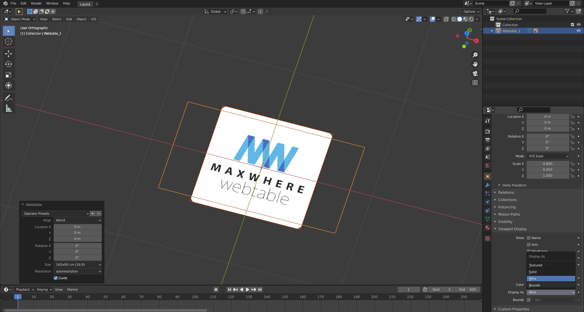Switch to wireframe viewport shading
The height and width of the screenshot is (312, 584).
pyautogui.click(x=454, y=19)
